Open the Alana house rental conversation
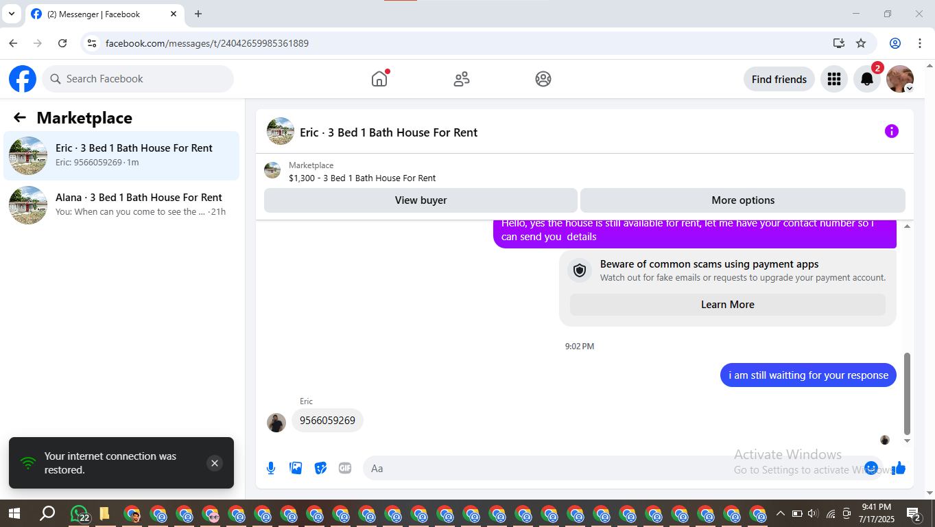935x527 pixels. pos(121,205)
